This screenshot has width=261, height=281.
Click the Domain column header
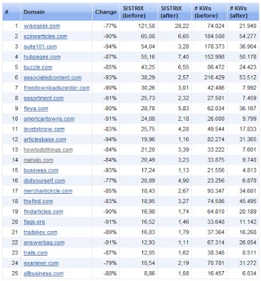[56, 12]
